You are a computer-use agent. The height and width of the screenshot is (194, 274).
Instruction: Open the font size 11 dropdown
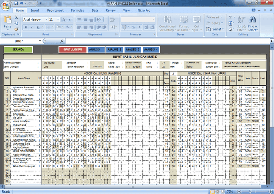pos(58,20)
